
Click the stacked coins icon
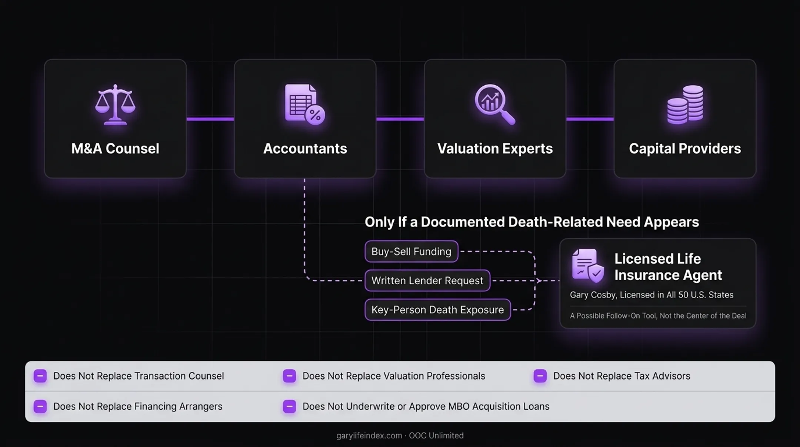coord(685,105)
